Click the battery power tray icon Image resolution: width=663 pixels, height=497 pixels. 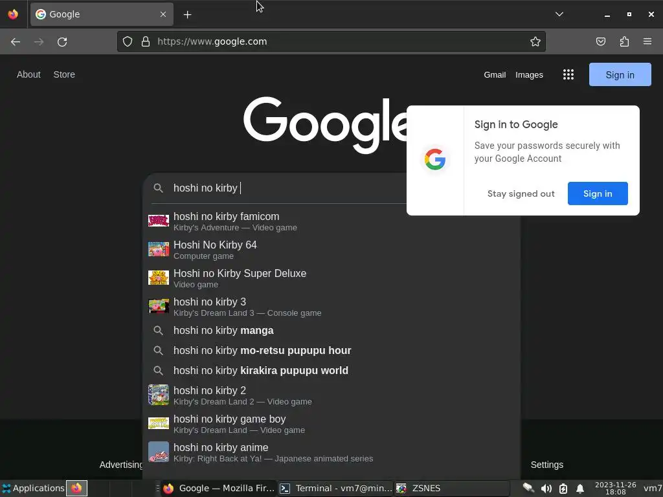coord(563,489)
